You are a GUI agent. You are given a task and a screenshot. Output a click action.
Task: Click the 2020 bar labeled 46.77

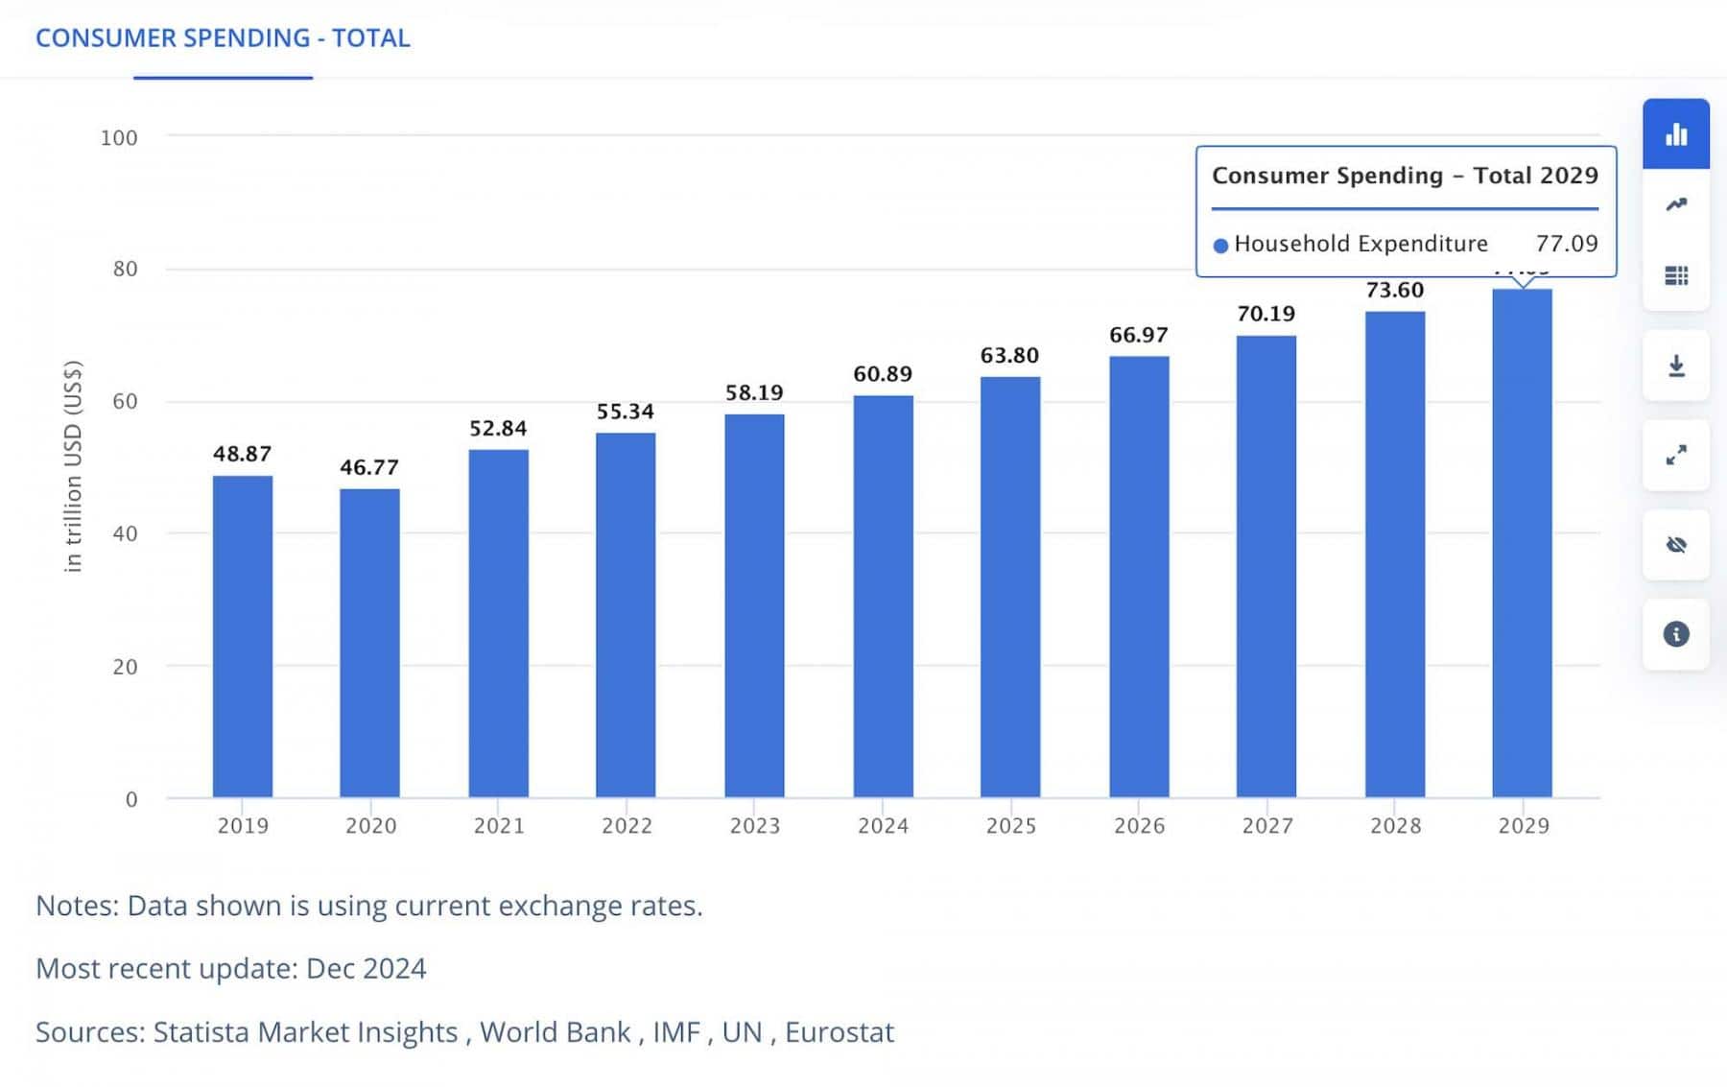369,643
